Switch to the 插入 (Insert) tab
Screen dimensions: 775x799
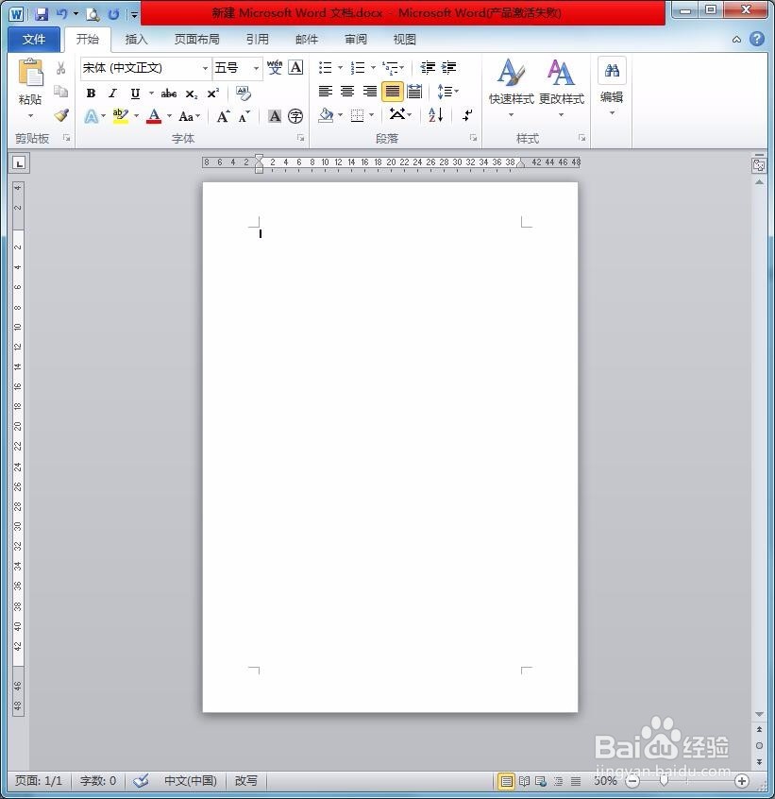tap(136, 40)
